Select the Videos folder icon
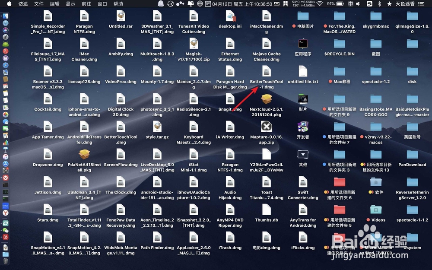Viewport: 432px width, 270px height. tap(376, 210)
